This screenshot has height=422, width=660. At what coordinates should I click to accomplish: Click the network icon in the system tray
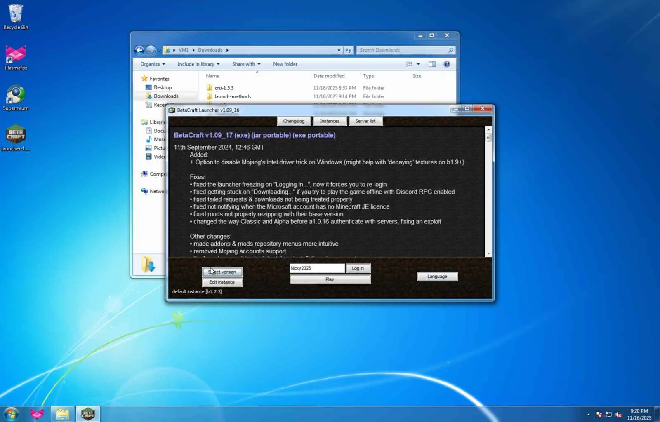[608, 415]
